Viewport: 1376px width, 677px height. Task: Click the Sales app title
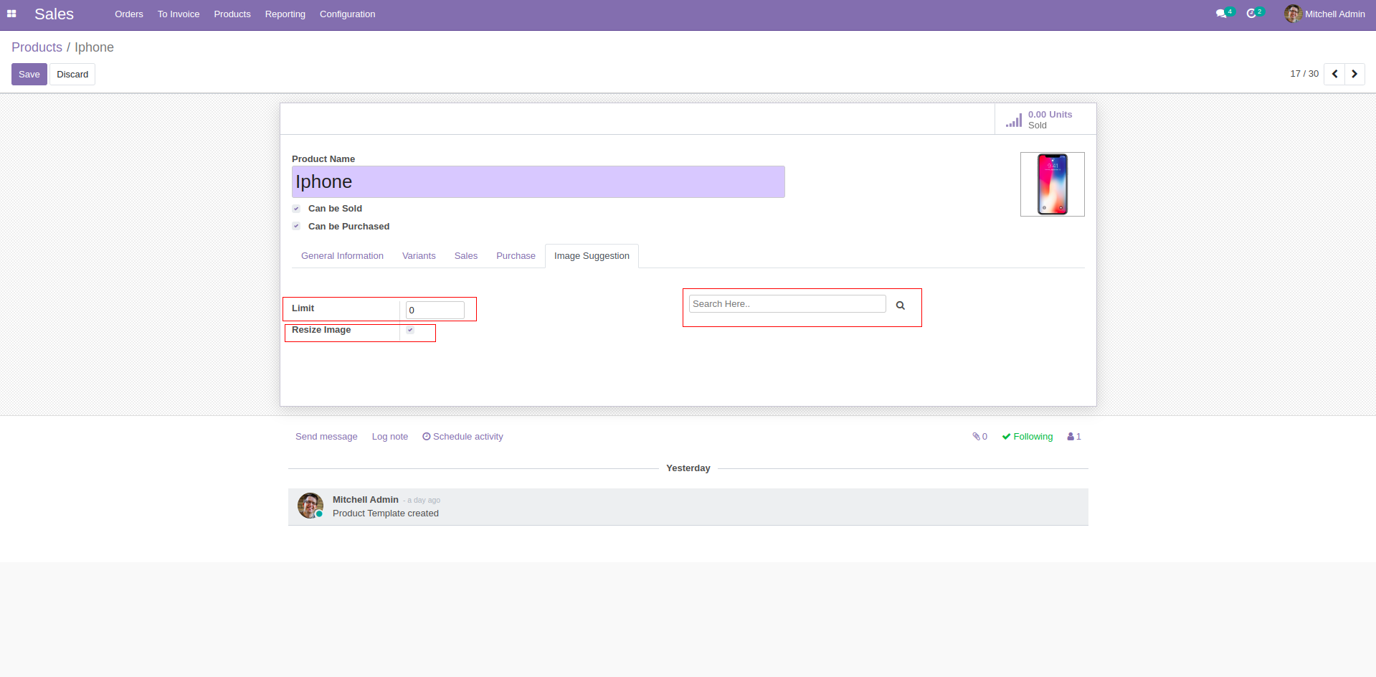pos(54,14)
